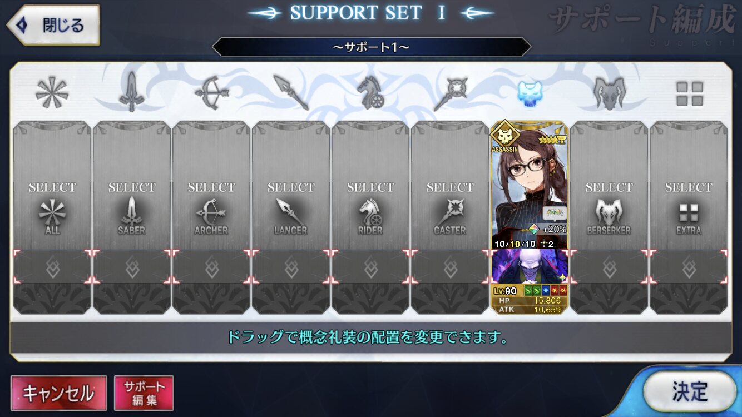Tap the equipped craft essence under Assassin
The width and height of the screenshot is (742, 417).
530,266
